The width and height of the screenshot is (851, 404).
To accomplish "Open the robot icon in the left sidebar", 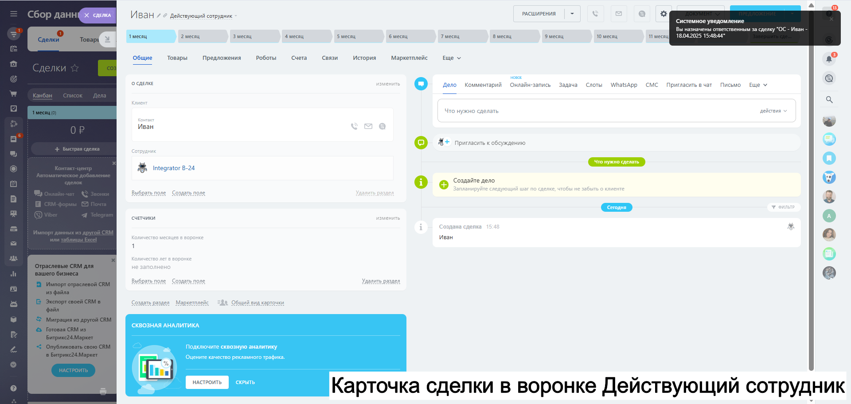I will point(13,304).
